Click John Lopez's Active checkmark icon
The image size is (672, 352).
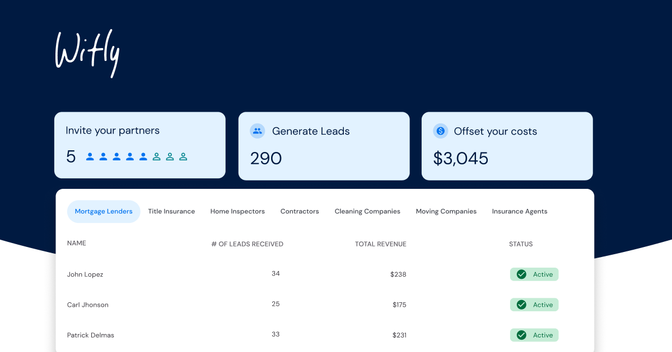[521, 274]
